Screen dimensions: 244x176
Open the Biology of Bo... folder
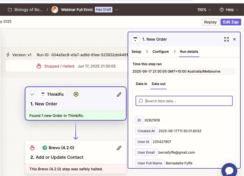[x=25, y=10]
